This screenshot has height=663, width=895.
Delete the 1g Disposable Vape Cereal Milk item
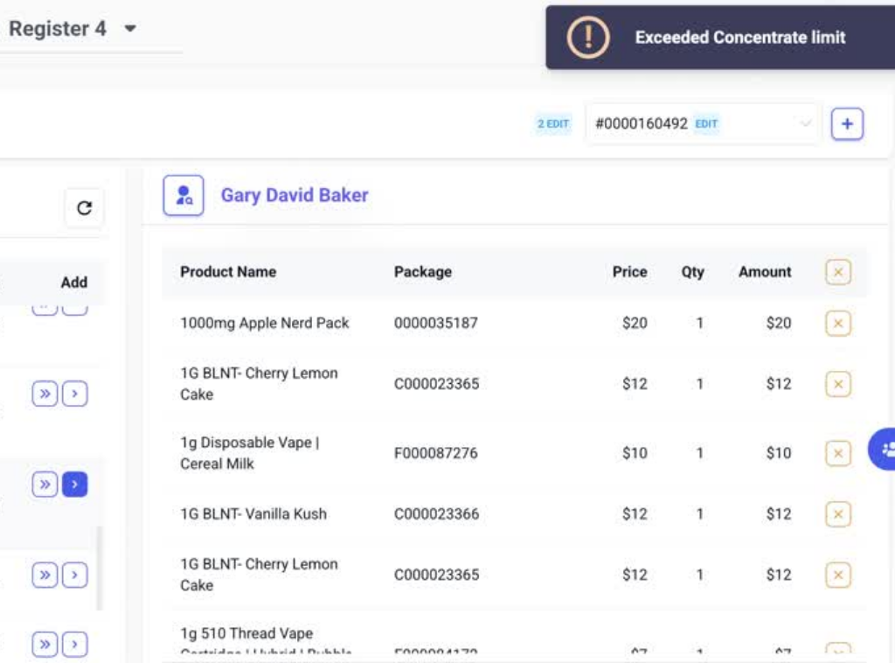(x=837, y=453)
